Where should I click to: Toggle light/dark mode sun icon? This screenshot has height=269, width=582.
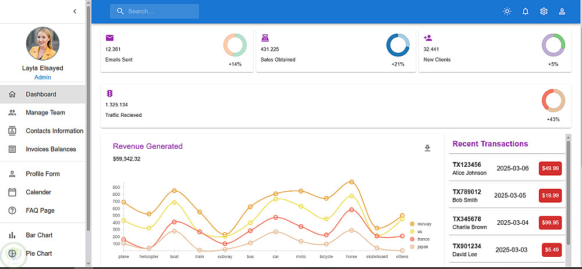click(507, 12)
